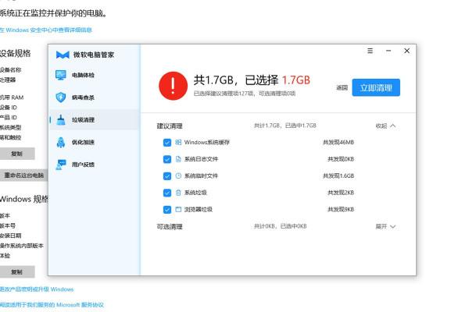The width and height of the screenshot is (469, 312).
Task: Click the 可选清理 section heading
Action: (170, 227)
